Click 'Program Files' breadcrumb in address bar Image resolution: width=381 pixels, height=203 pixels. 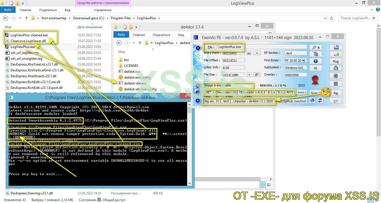[x=121, y=18]
